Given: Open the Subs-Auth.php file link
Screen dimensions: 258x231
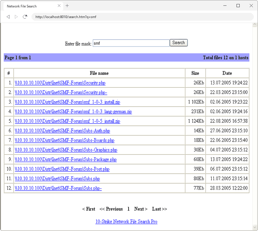Looking at the screenshot, I should click(62, 131).
